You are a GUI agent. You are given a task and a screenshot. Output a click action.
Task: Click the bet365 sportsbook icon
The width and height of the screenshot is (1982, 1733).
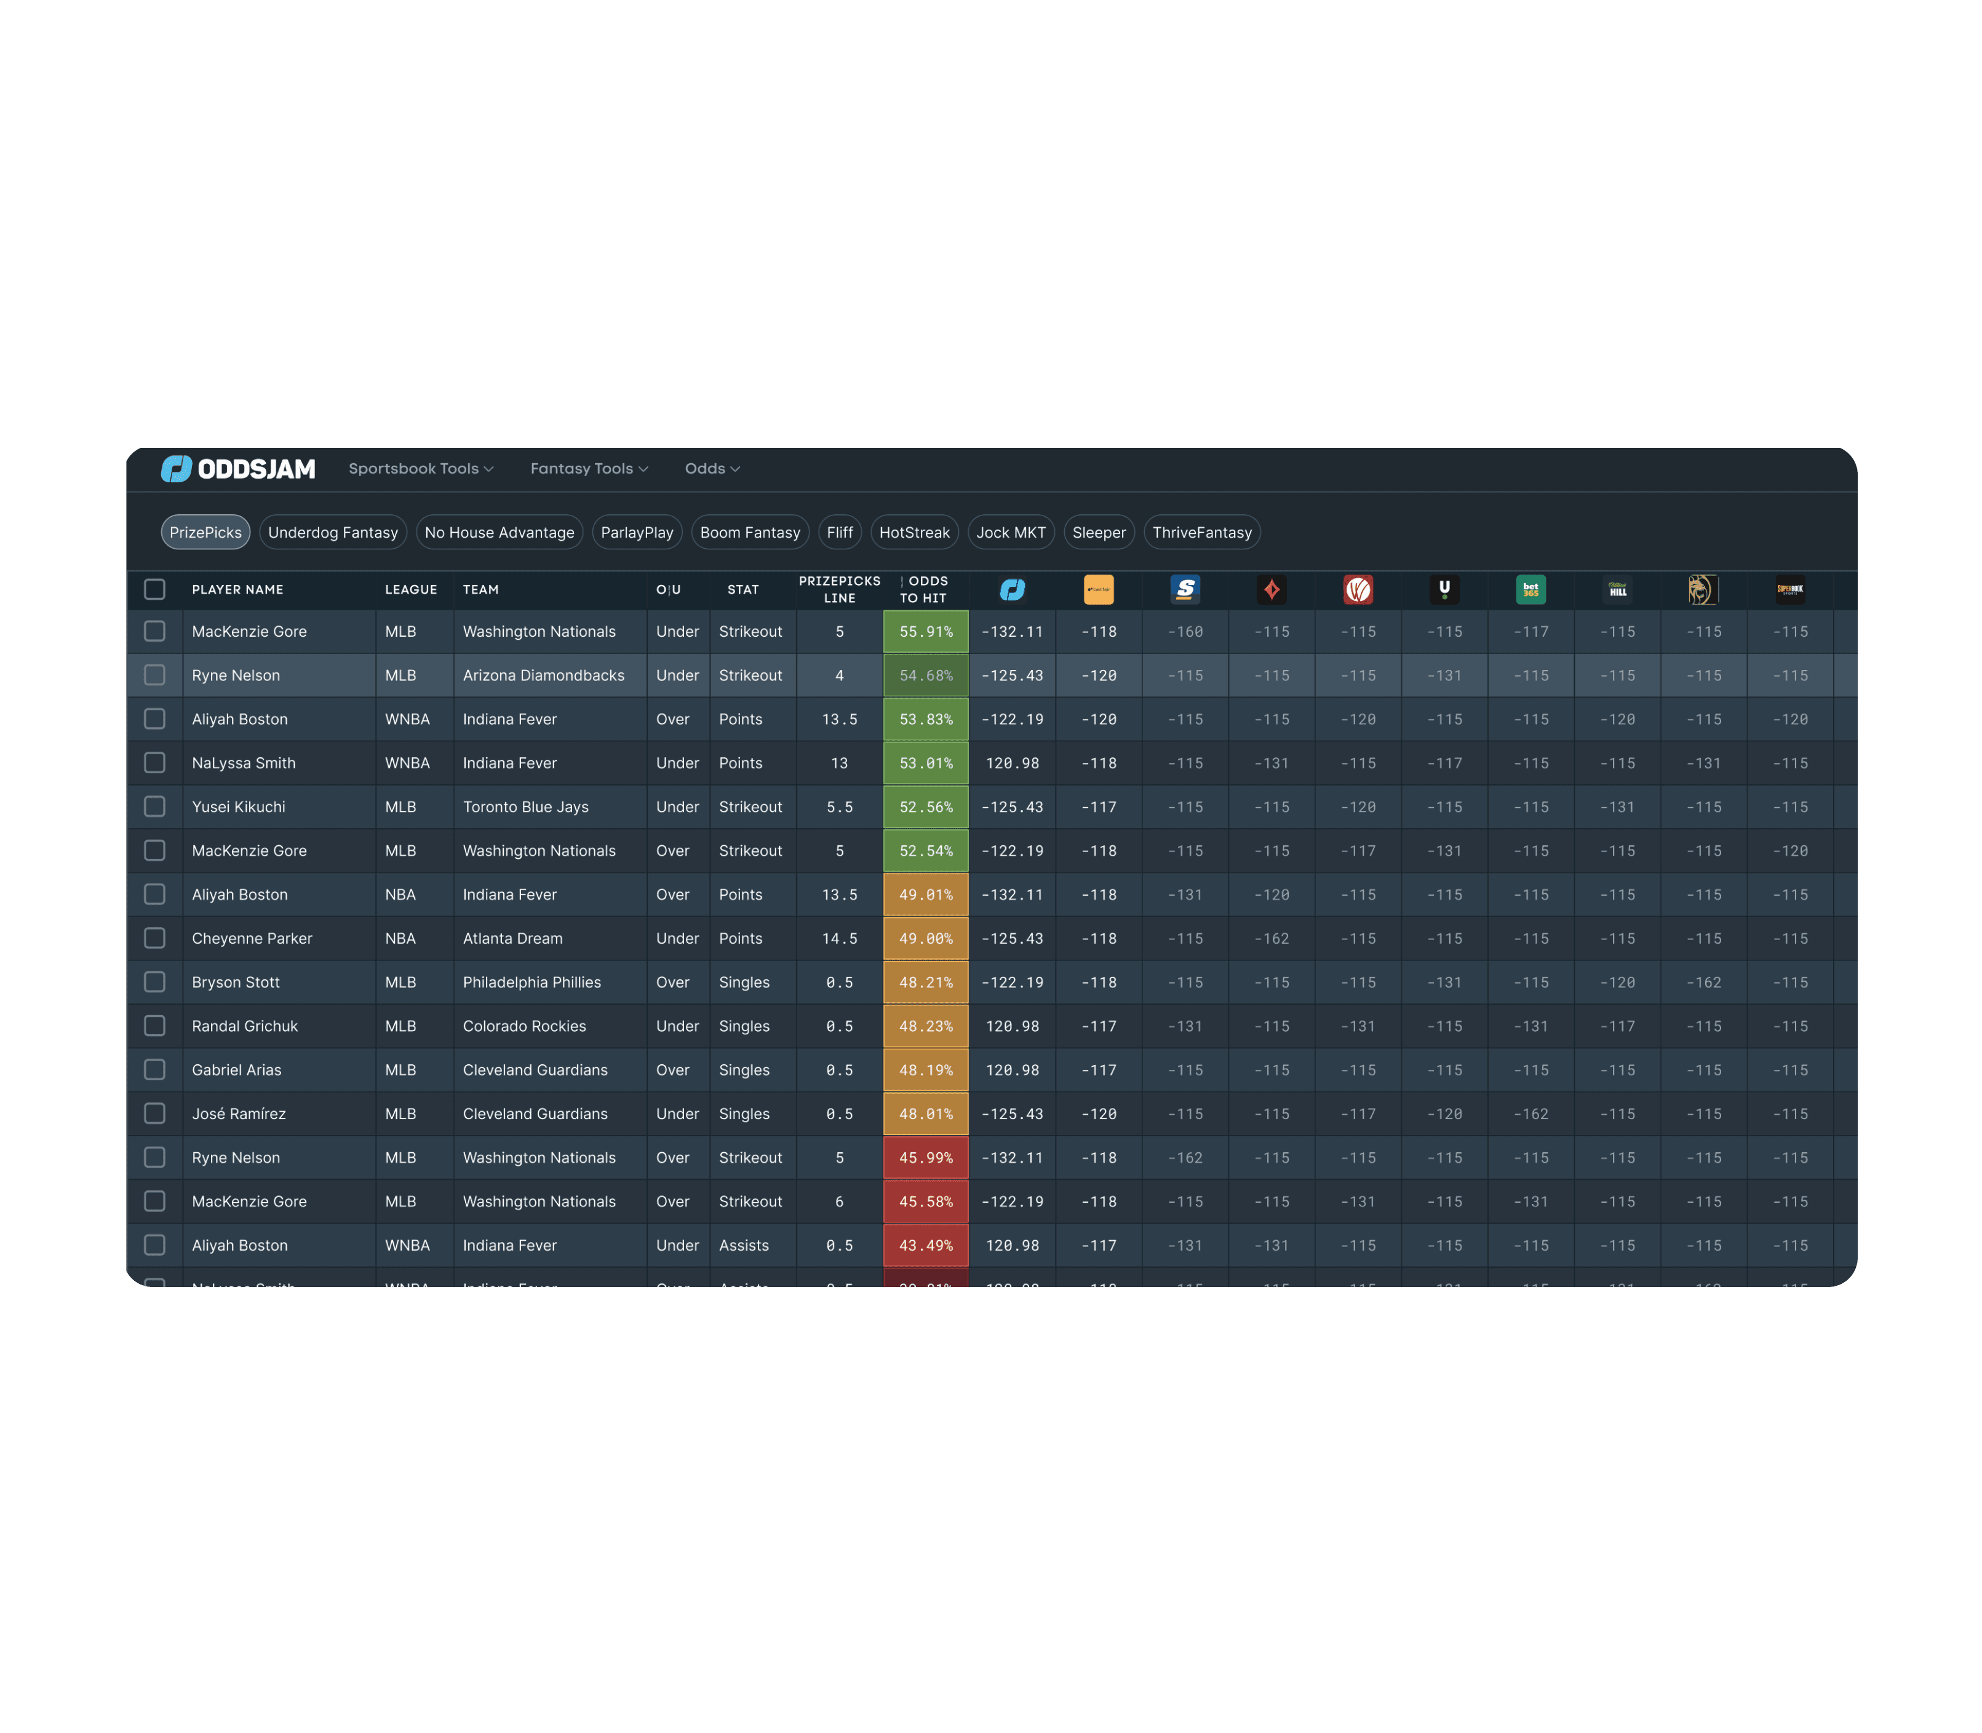[x=1530, y=590]
